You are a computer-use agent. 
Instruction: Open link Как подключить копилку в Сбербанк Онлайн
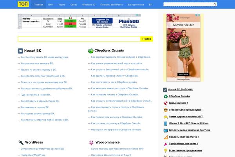coord(117,117)
